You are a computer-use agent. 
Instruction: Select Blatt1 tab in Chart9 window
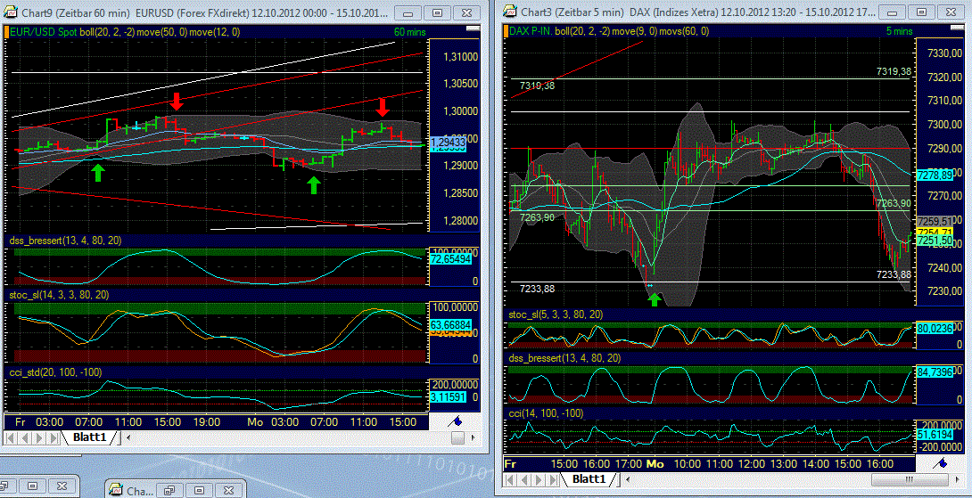90,437
